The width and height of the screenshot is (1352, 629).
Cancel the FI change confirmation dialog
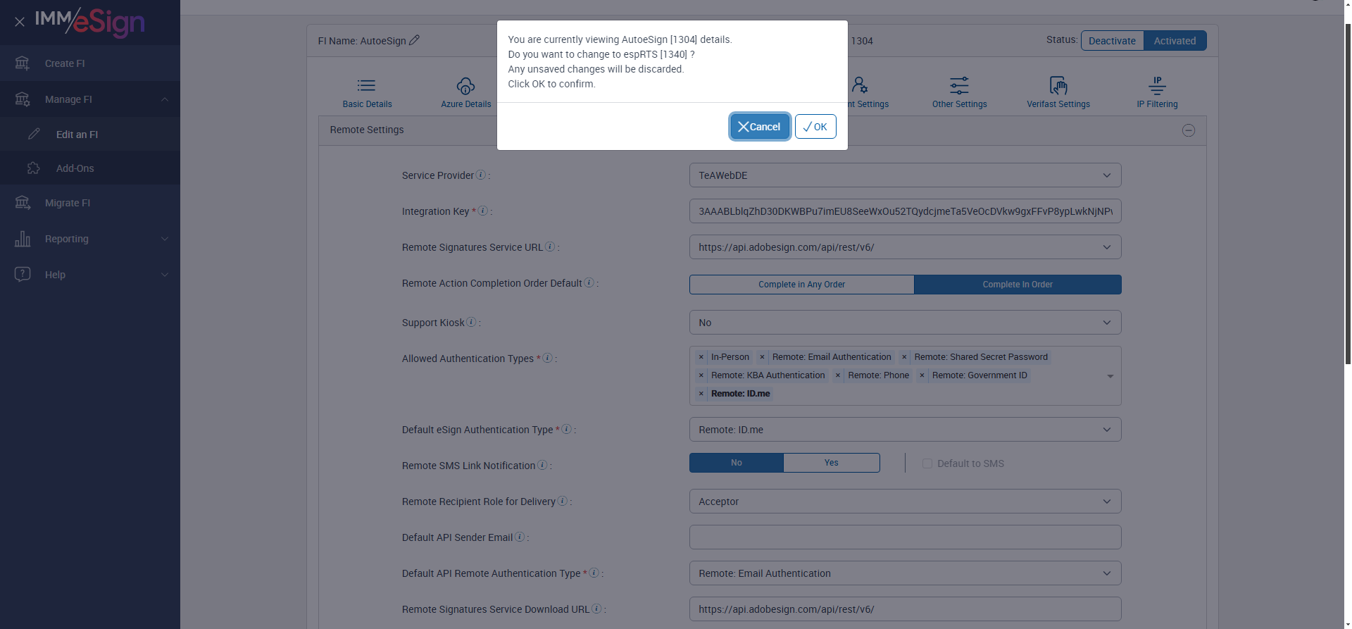(759, 127)
